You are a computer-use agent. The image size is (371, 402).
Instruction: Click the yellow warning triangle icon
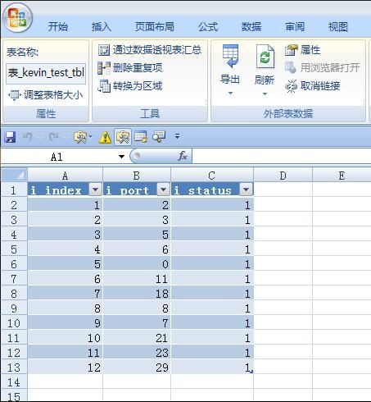pos(105,137)
